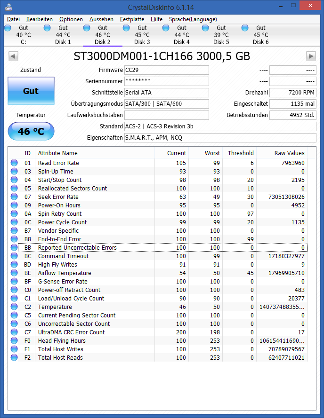
Task: Click status icon for Spin Retry Count
Action: pos(14,213)
